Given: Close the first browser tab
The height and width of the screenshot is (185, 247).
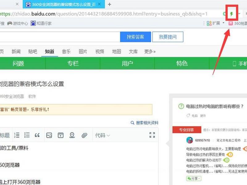Looking at the screenshot, I should click(x=17, y=4).
